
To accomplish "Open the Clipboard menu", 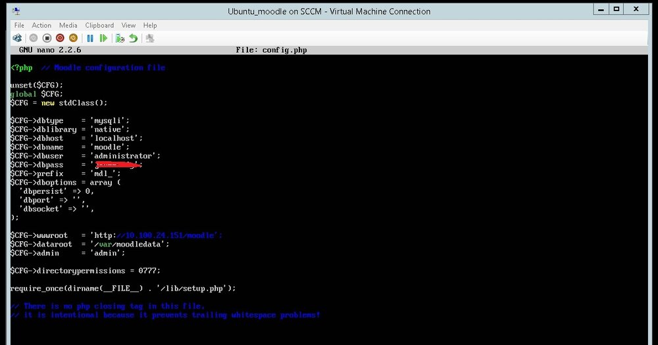I will (x=99, y=25).
